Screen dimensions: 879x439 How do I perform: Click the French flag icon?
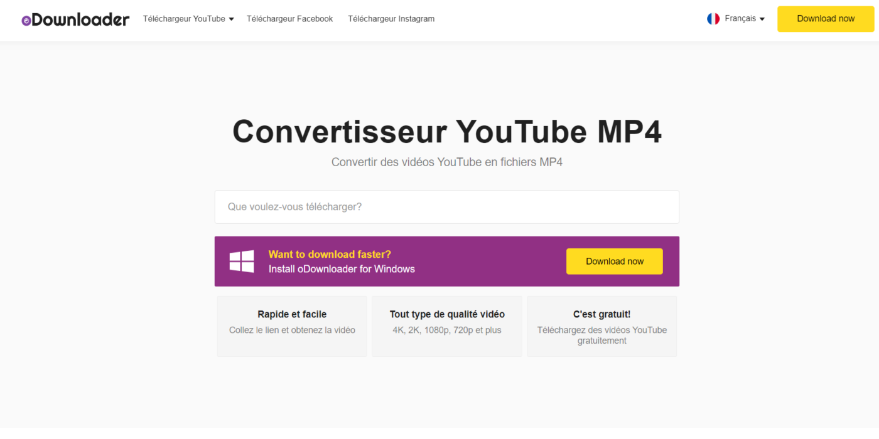[x=713, y=19]
